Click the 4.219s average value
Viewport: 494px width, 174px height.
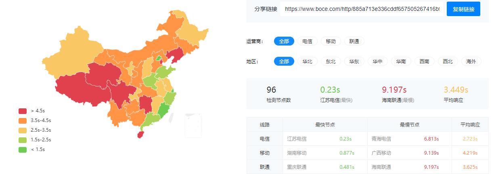tap(470, 153)
